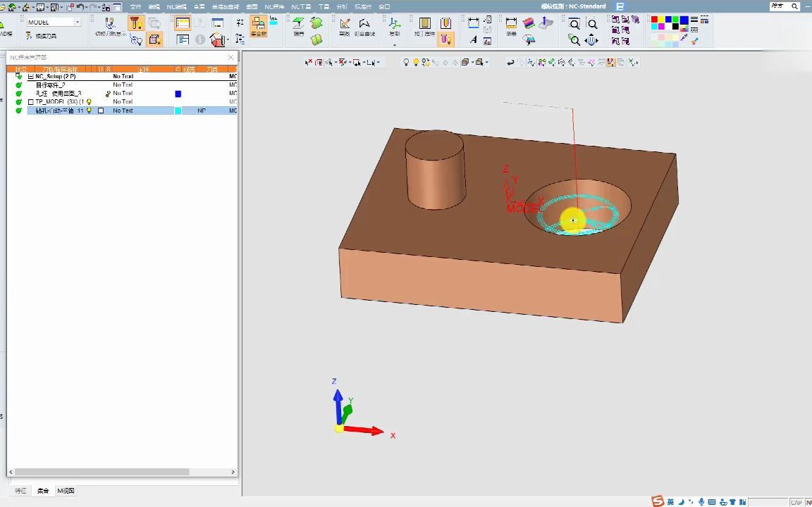Click the eyedropper color pick icon
Screen dimensions: 812x507
[684, 37]
